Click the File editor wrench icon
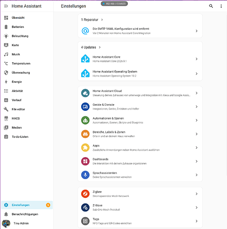 6,109
